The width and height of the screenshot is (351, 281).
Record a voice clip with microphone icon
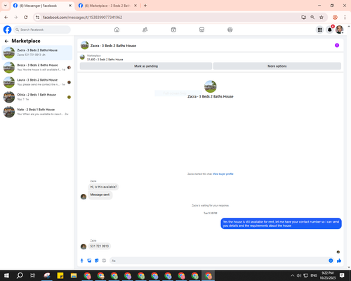82,261
